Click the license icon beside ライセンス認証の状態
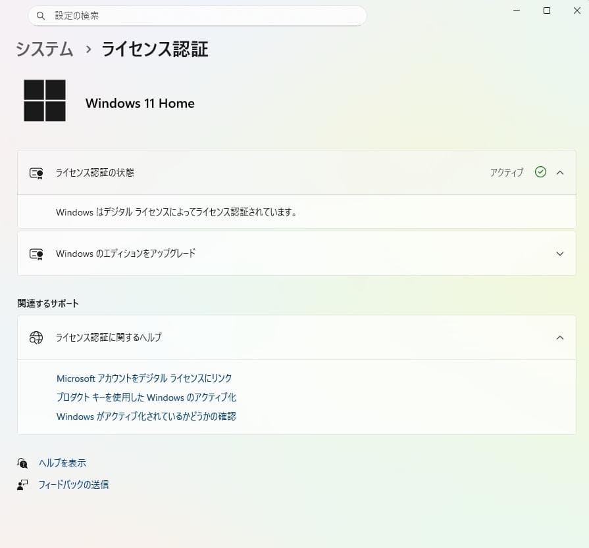 tap(36, 172)
